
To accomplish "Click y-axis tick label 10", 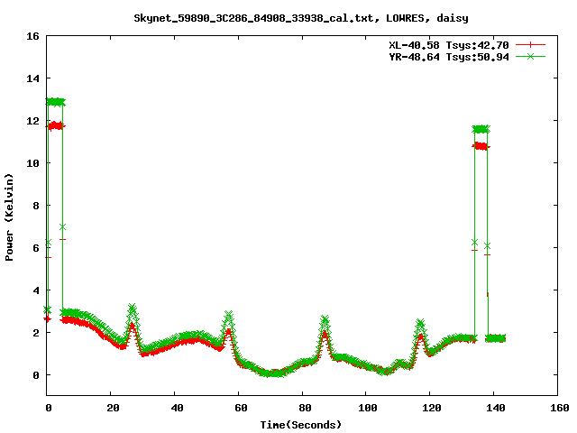I will (32, 163).
